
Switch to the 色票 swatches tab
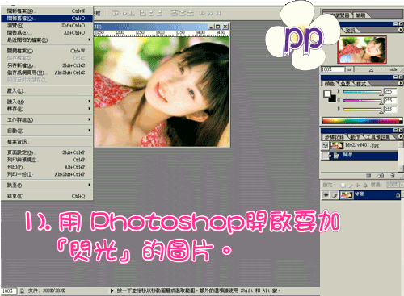[x=345, y=84]
